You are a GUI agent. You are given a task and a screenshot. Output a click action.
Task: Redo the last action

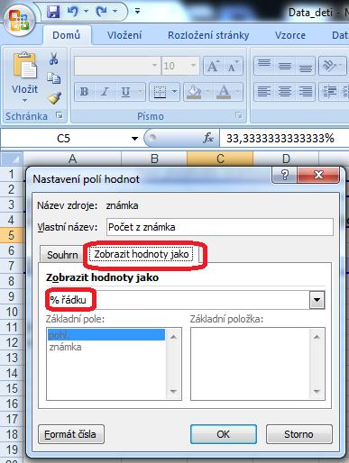coord(101,12)
